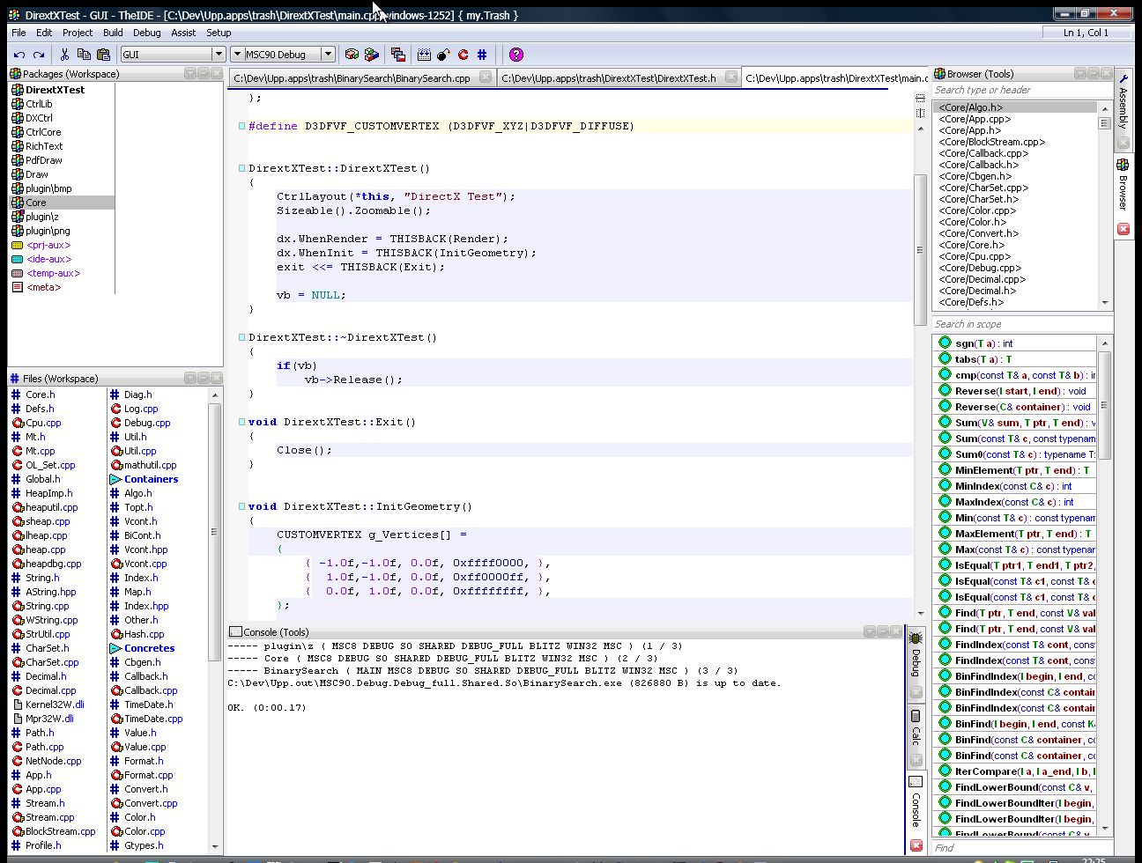Click the package organizer cube icon
Viewport: 1142px width, 863px height.
pyautogui.click(x=352, y=55)
